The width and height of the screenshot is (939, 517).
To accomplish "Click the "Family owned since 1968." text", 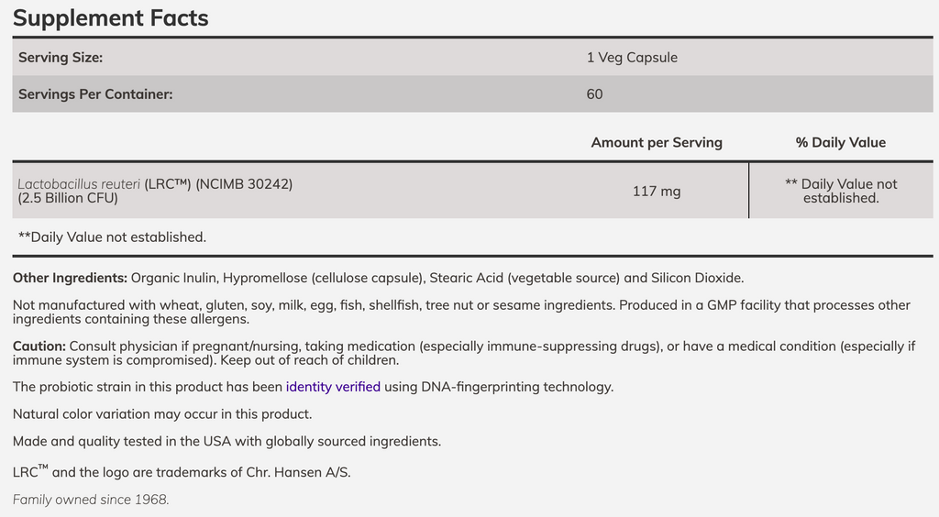I will click(x=91, y=500).
